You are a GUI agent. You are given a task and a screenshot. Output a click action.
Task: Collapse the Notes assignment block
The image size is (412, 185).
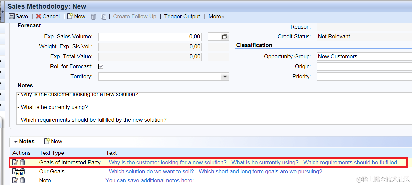point(16,142)
